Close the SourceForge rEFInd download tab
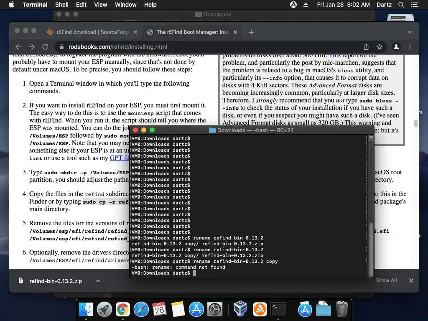The width and height of the screenshot is (428, 321). click(135, 32)
